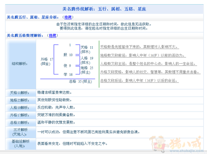Click the 美名腾五行、属相、星座分析 section heading
207x154 pixels.
(x=33, y=17)
